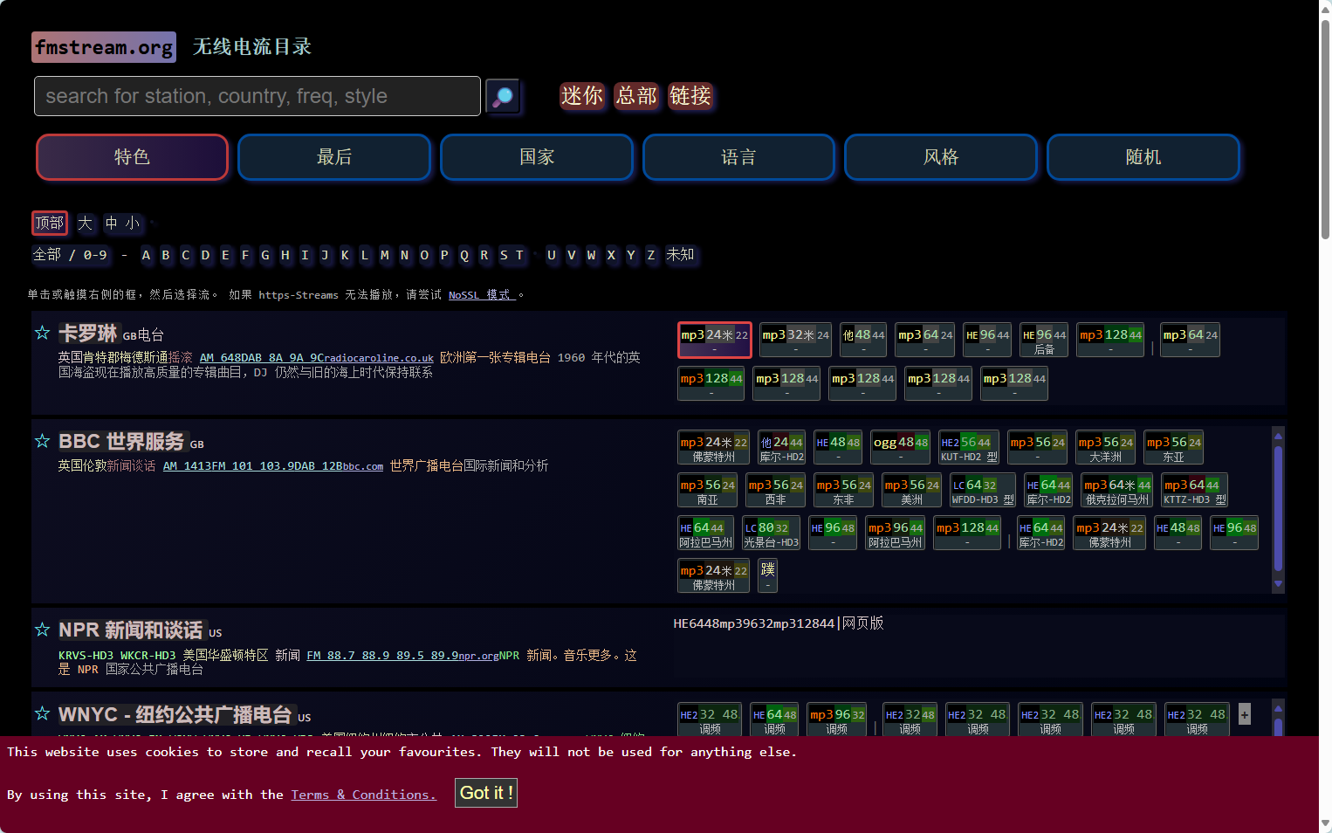Select the 大 size option
The width and height of the screenshot is (1332, 833).
(86, 224)
